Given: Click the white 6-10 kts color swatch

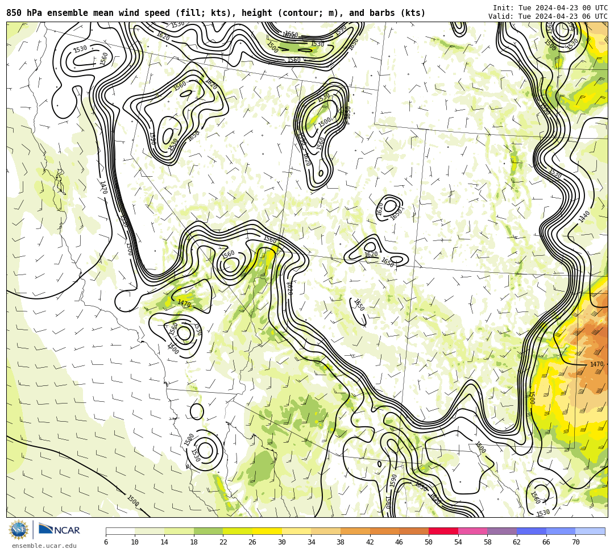Looking at the screenshot, I should (x=120, y=531).
